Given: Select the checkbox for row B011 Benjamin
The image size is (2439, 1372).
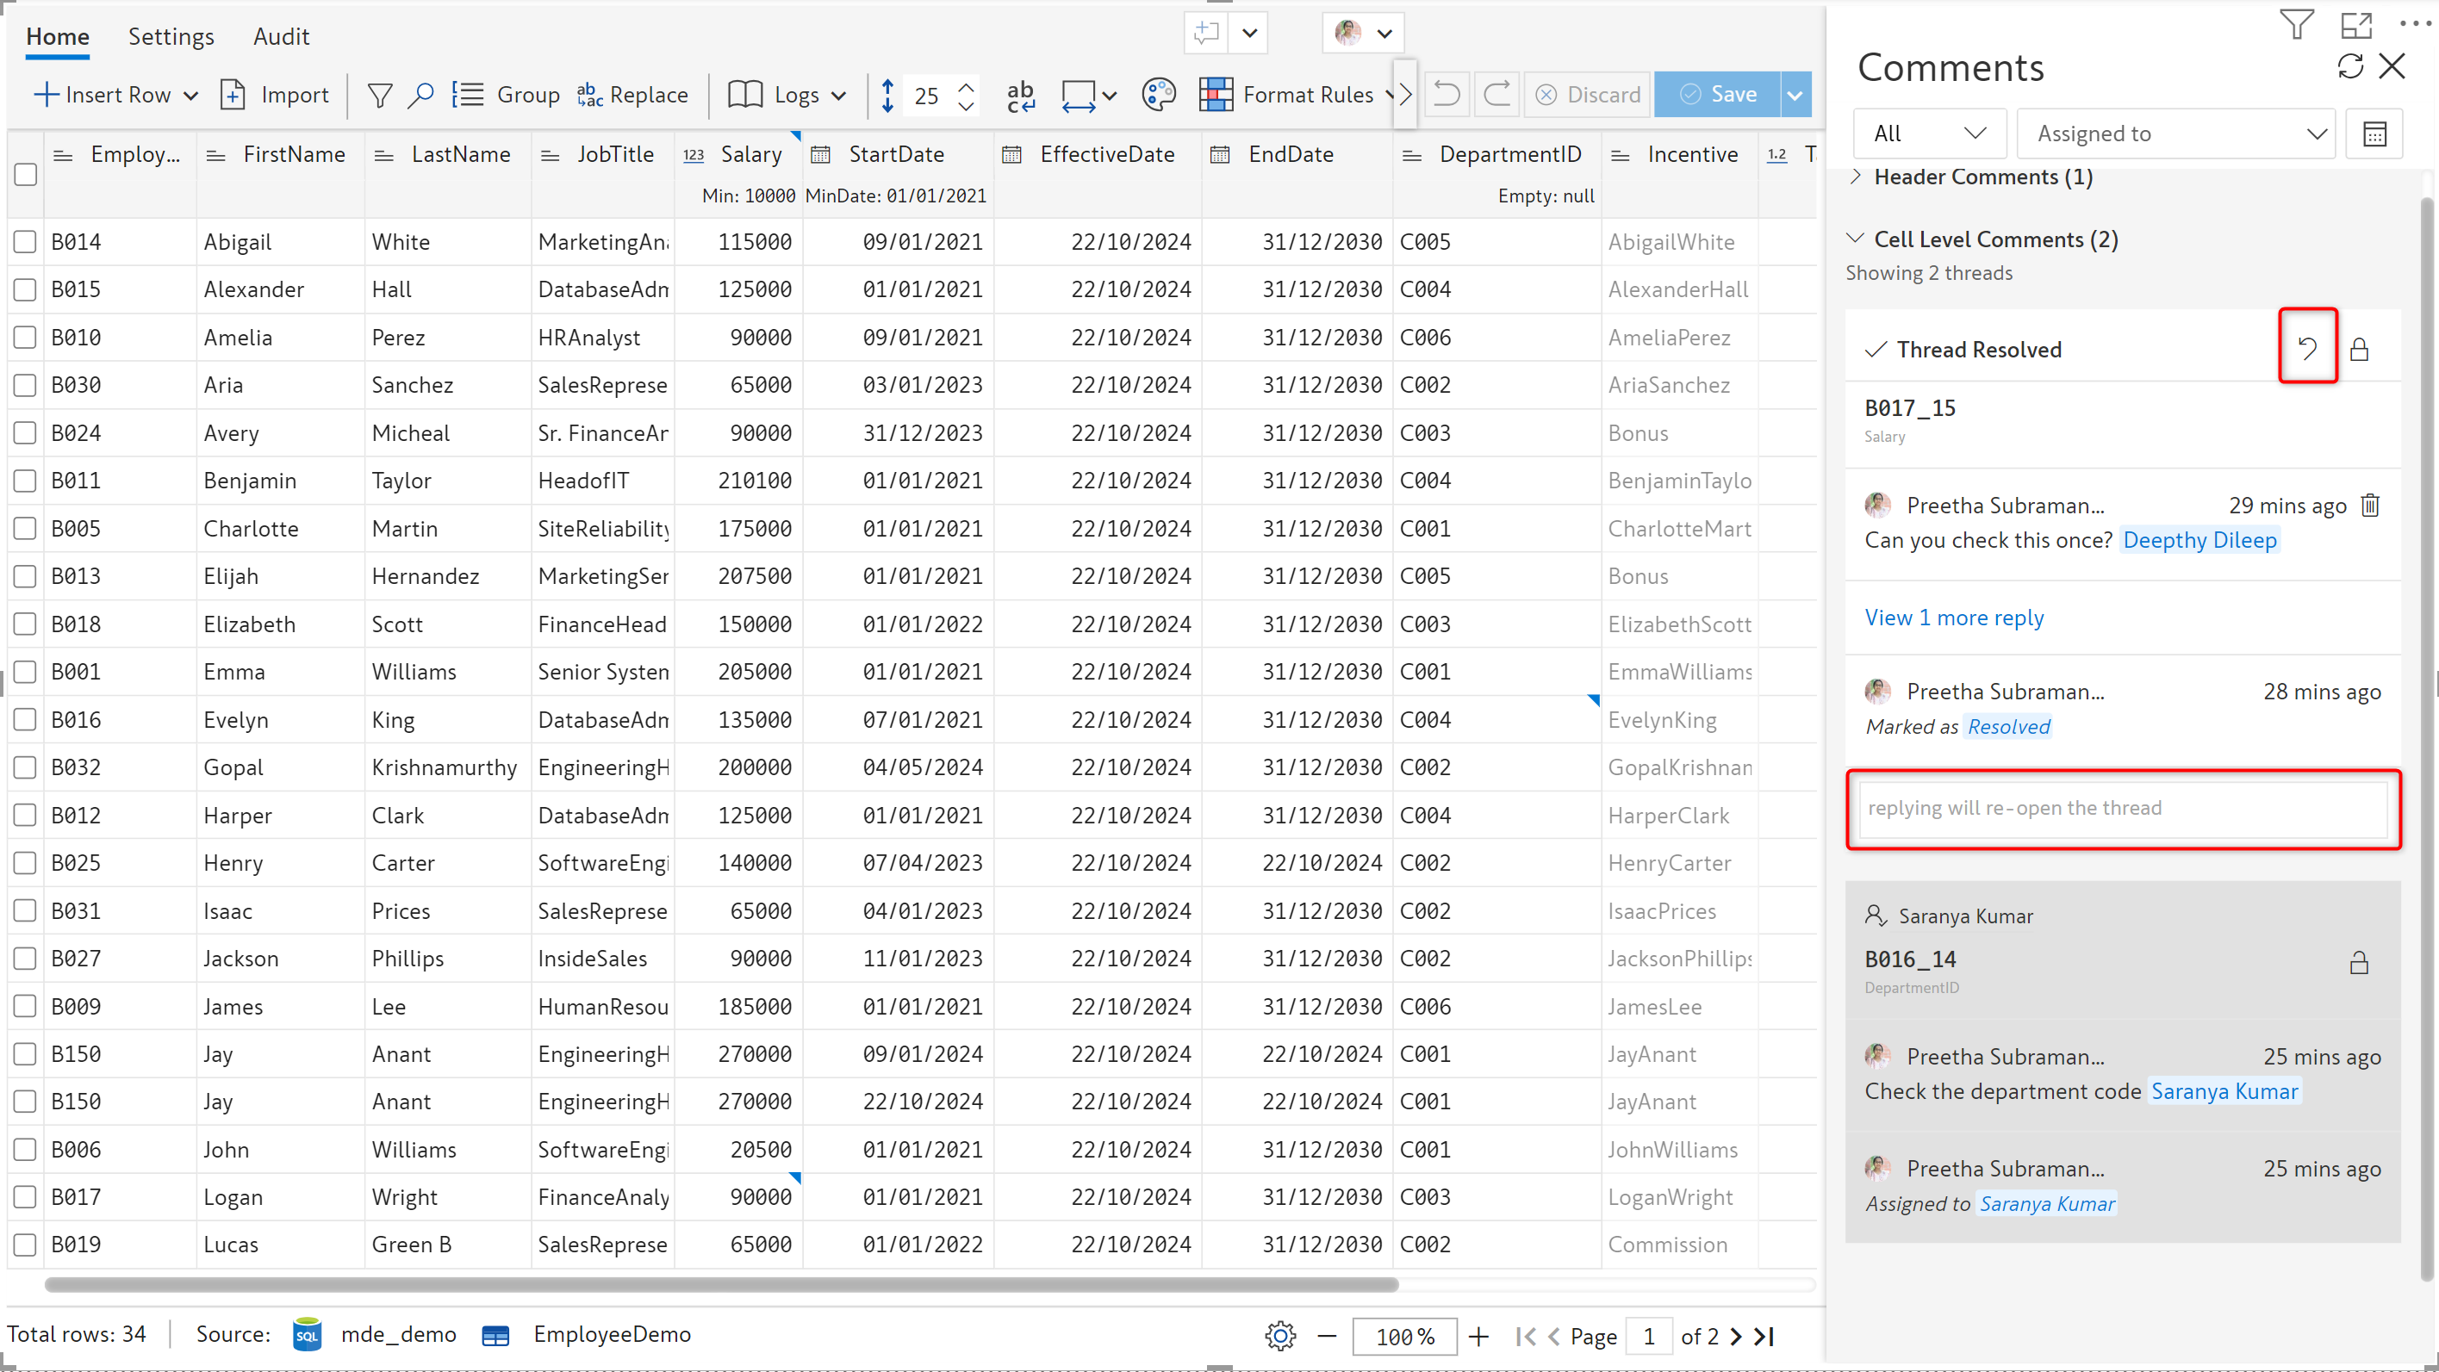Looking at the screenshot, I should 26,481.
